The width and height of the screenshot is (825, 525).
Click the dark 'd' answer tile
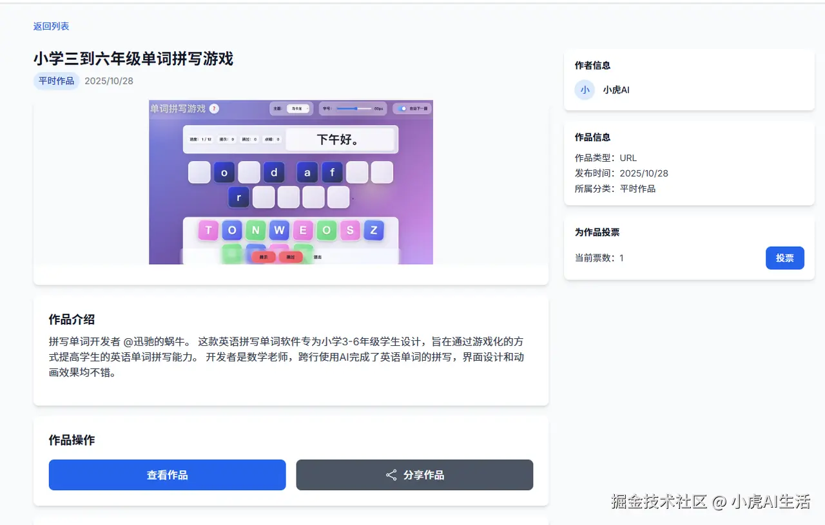click(274, 173)
